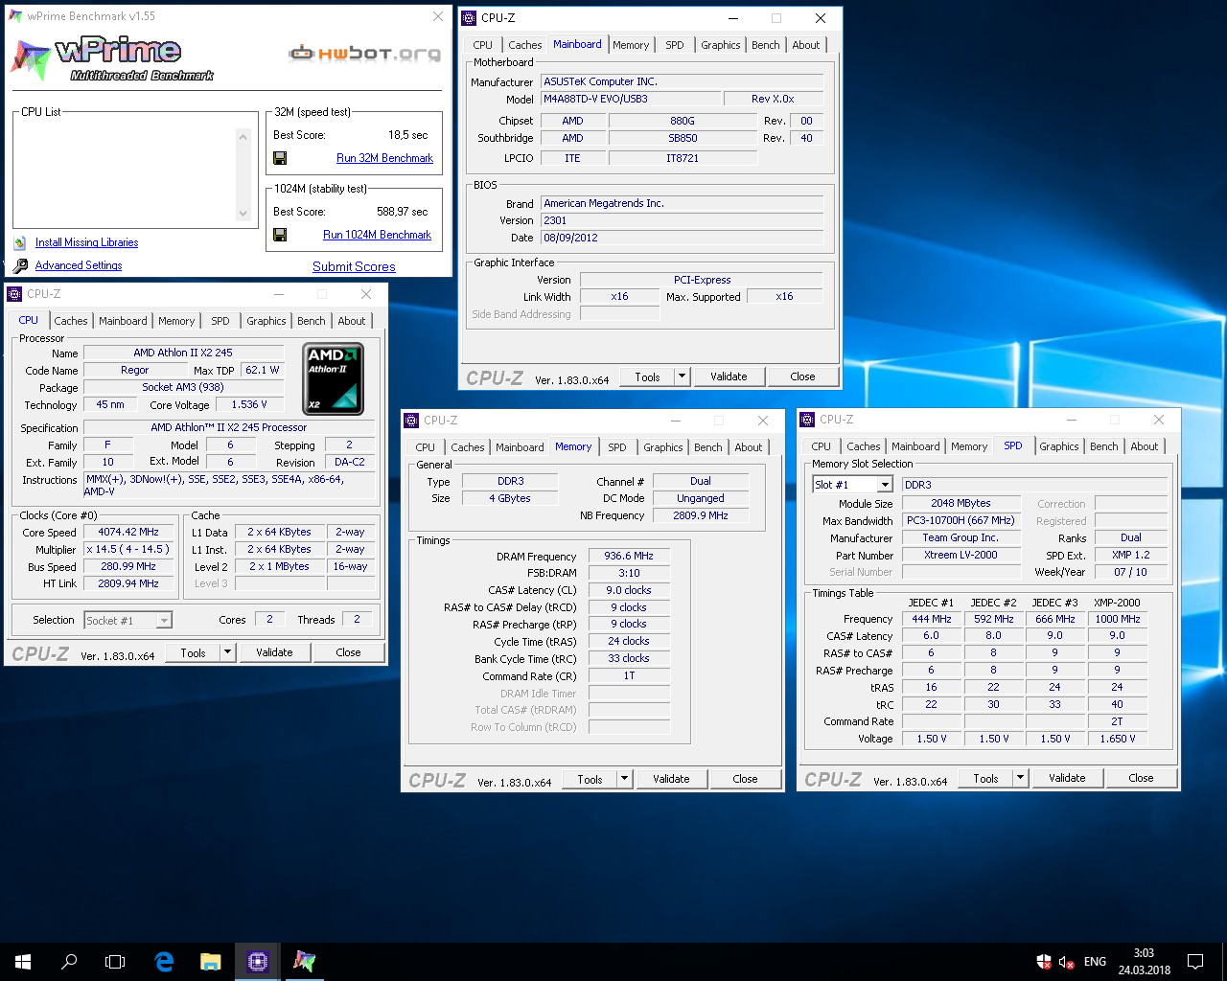This screenshot has width=1227, height=981.
Task: Click the wPrime title bar app icon
Action: tap(15, 16)
